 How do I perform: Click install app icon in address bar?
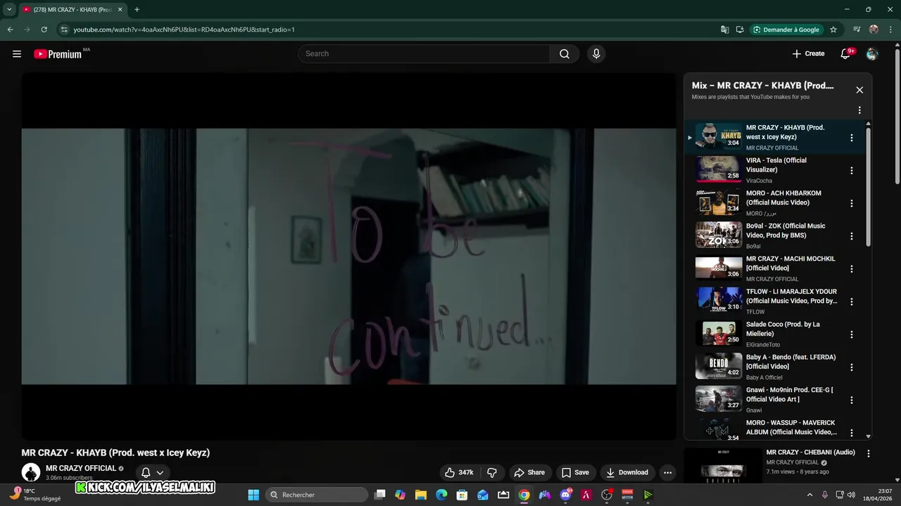click(x=740, y=30)
